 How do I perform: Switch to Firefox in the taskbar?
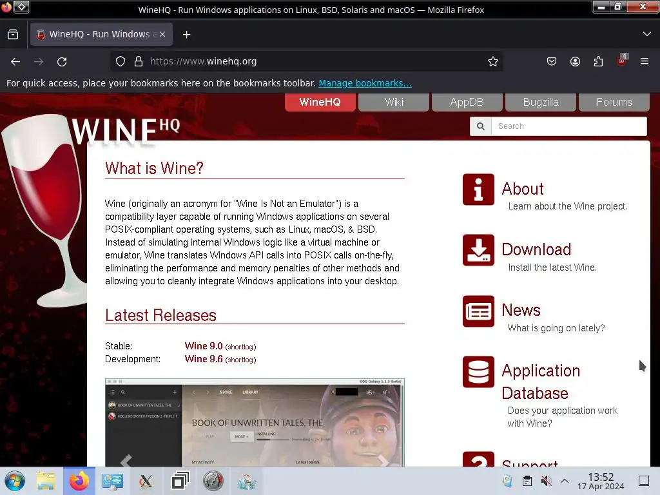coord(79,481)
